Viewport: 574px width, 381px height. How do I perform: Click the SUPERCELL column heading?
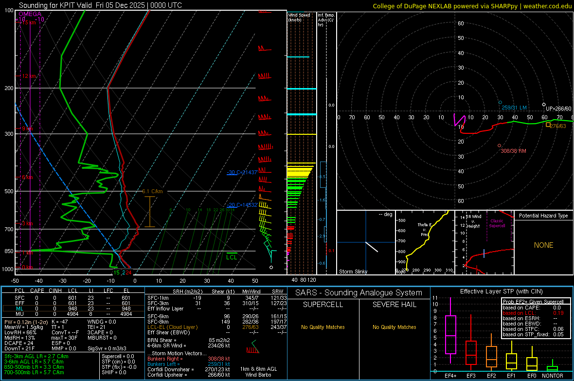pos(323,305)
